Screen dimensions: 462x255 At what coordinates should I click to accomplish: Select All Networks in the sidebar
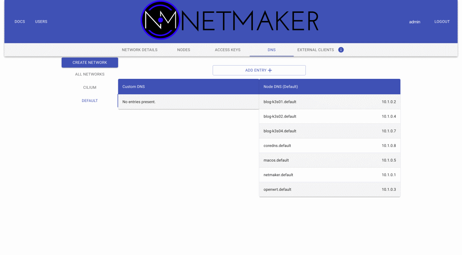(90, 75)
